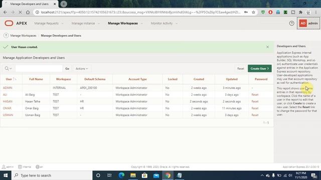Click the Oracle APEX logo

pos(16,23)
